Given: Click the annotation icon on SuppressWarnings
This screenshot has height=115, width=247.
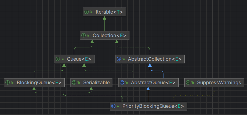Looking at the screenshot, I should point(188,82).
